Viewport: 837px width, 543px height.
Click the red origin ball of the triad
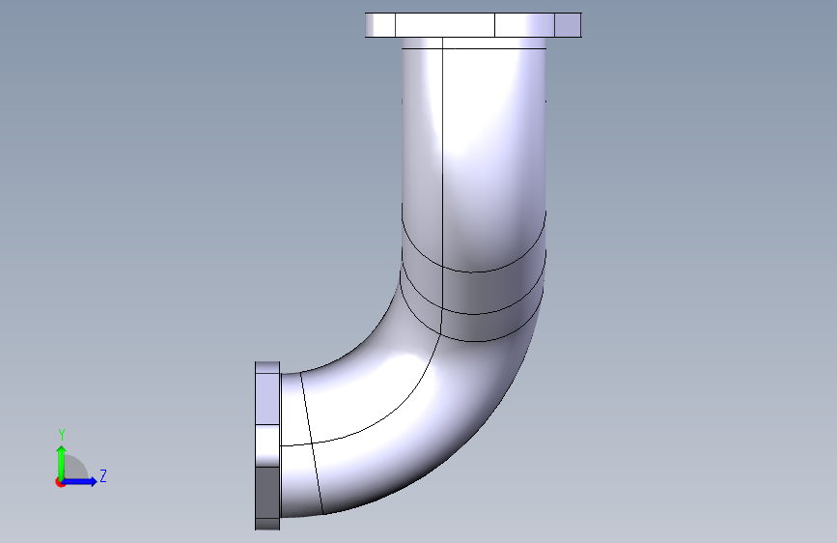tap(60, 482)
